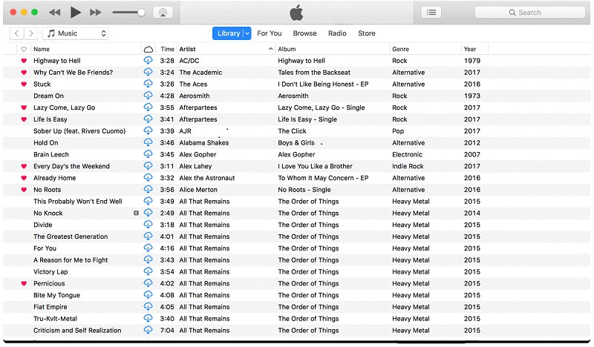Screen dimensions: 594x347
Task: Toggle heart on Already Home
Action: (24, 178)
